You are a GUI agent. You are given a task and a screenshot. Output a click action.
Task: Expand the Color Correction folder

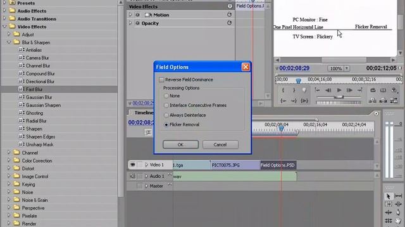point(9,160)
